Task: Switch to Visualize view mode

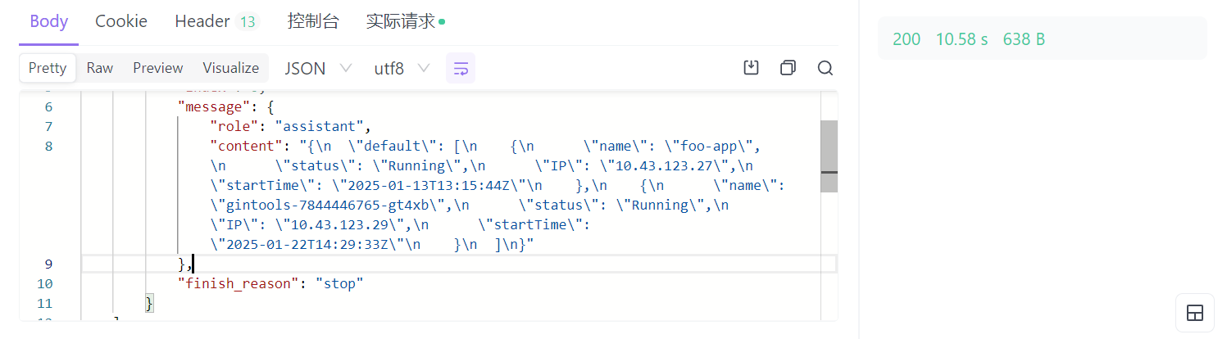Action: (231, 68)
